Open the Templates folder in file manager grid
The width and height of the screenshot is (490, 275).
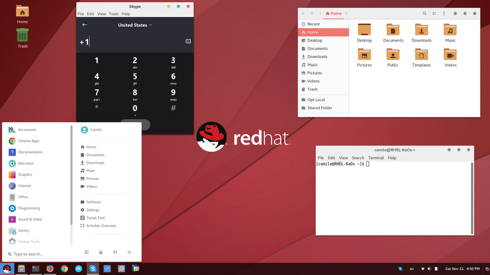tap(421, 57)
